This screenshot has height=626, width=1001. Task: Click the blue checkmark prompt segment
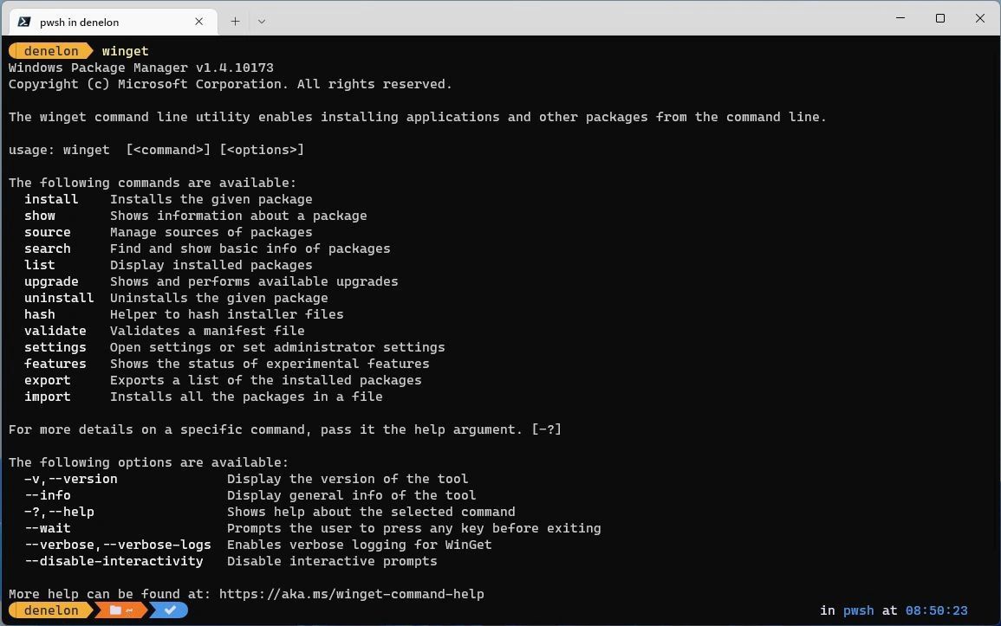(171, 610)
